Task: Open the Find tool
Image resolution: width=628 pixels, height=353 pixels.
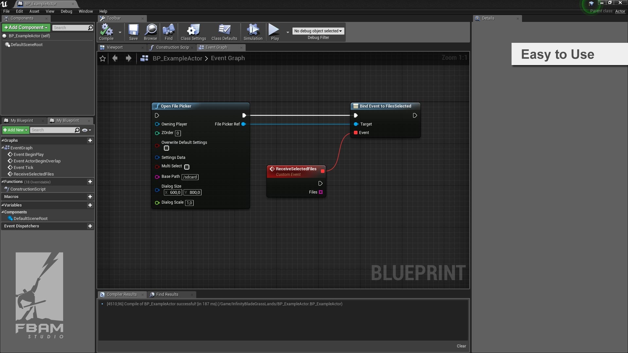Action: [x=168, y=32]
